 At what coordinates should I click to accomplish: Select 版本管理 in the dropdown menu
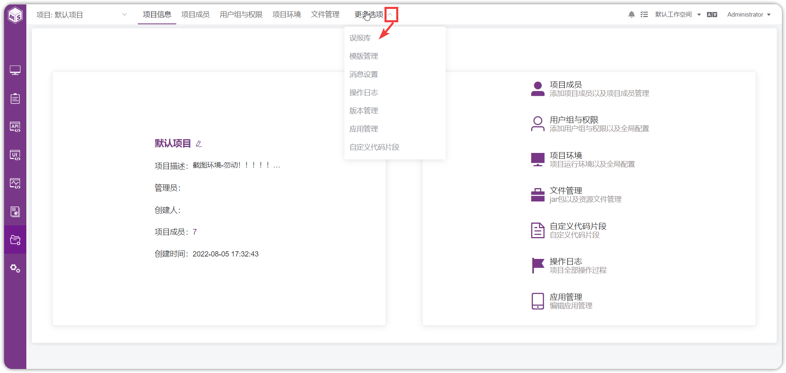(x=395, y=110)
